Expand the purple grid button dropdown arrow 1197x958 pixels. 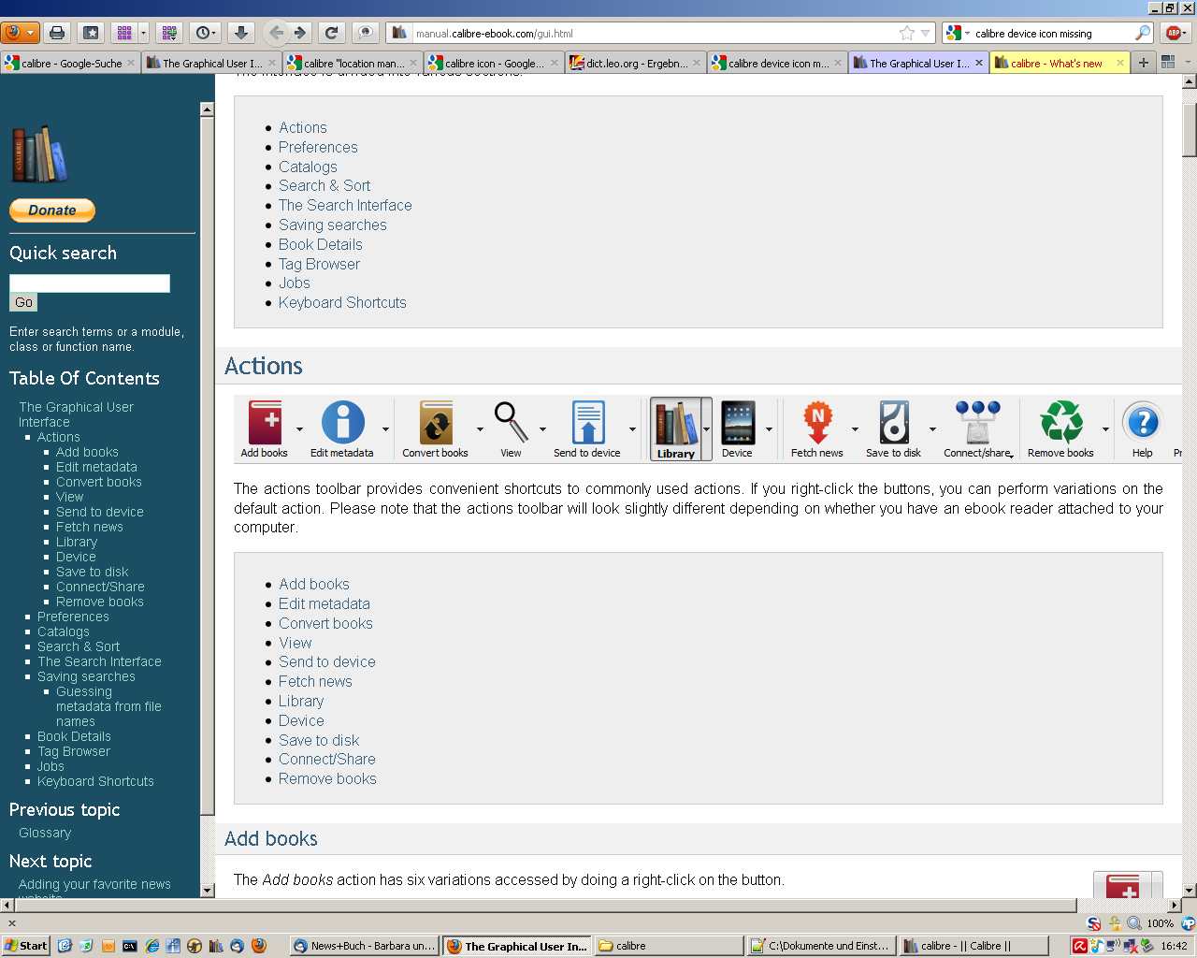click(x=143, y=33)
